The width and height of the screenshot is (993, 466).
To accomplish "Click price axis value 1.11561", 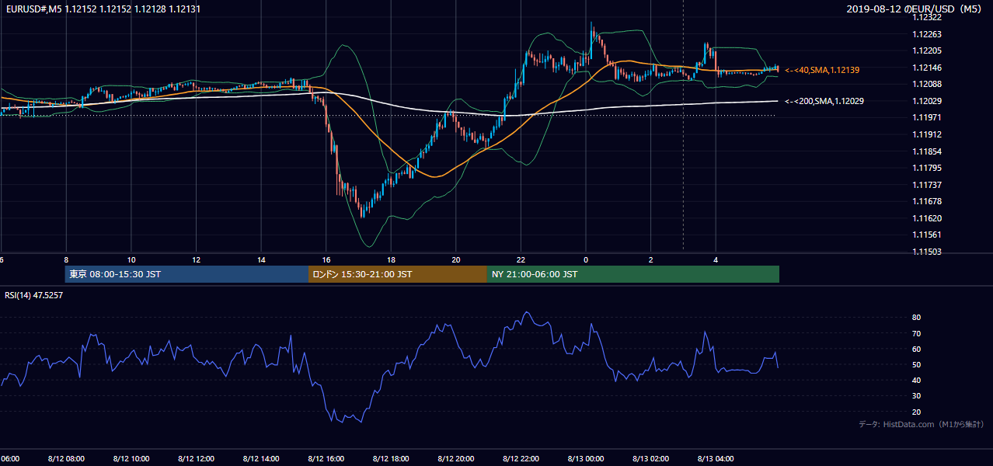I will (x=927, y=235).
